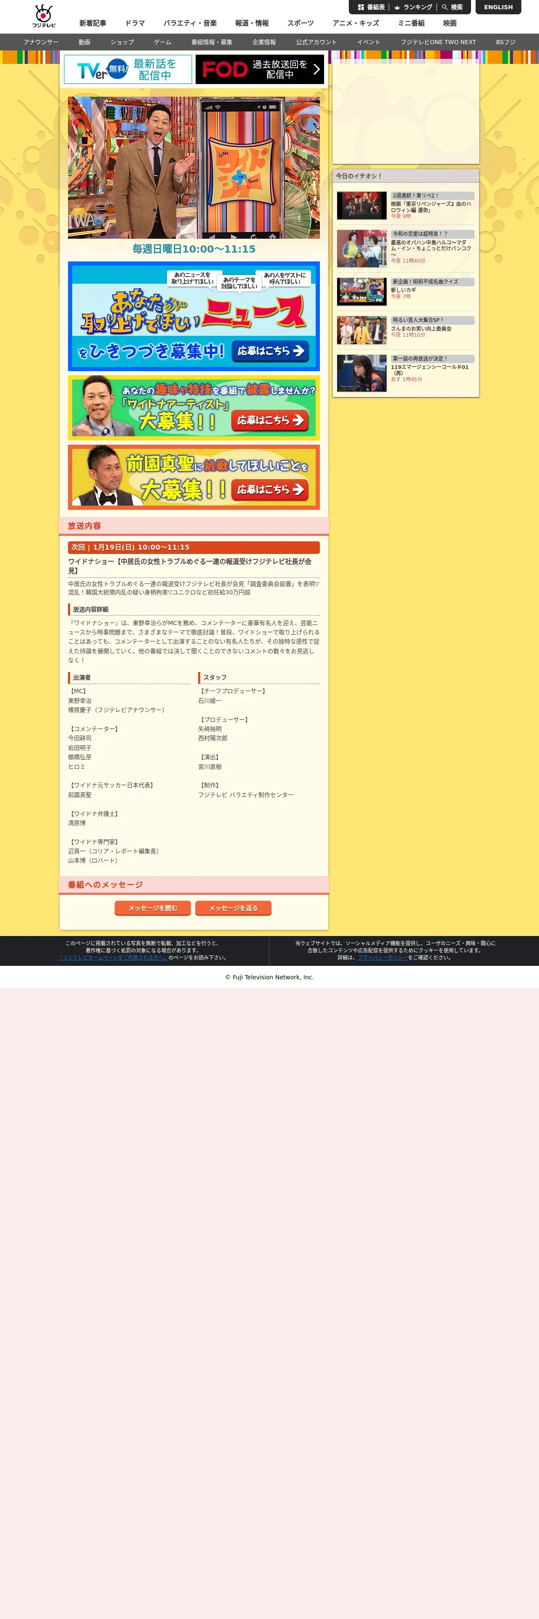539x1619 pixels.
Task: Open 新しいカギ title link
Action: point(403,290)
